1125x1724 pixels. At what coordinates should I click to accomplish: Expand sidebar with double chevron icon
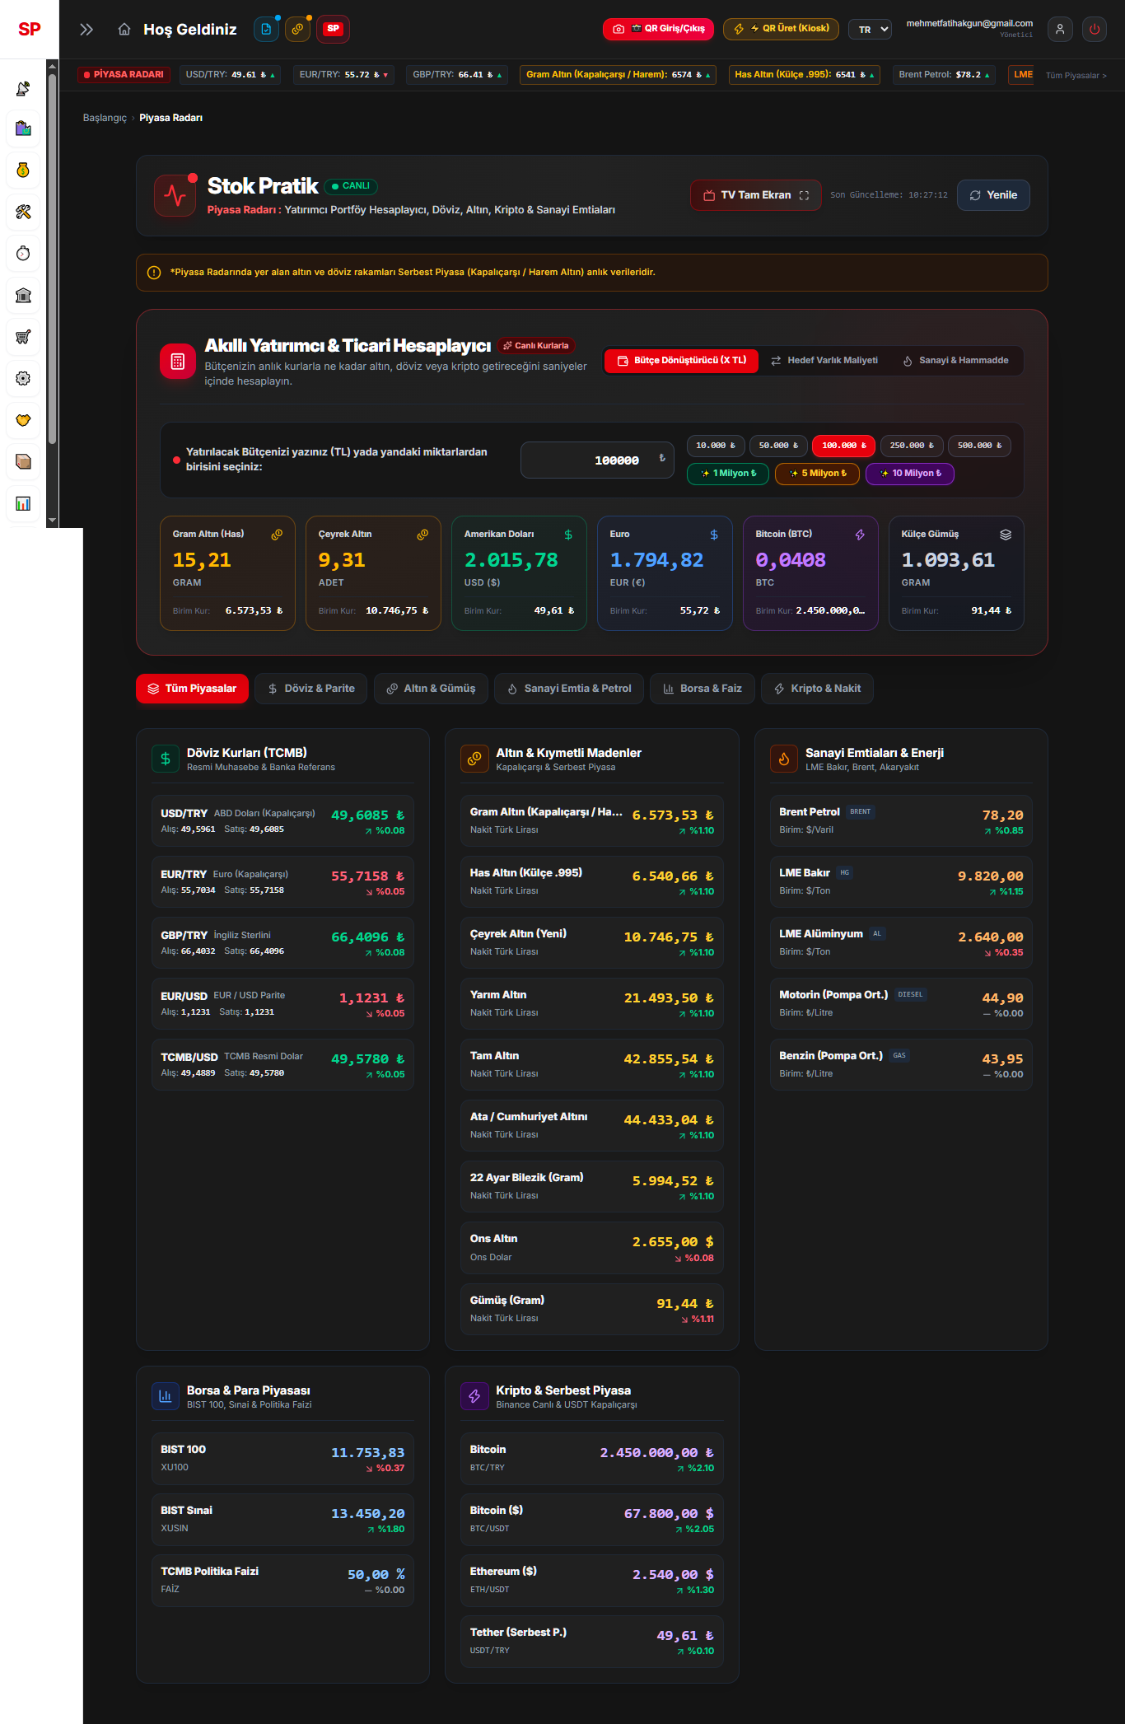tap(86, 30)
